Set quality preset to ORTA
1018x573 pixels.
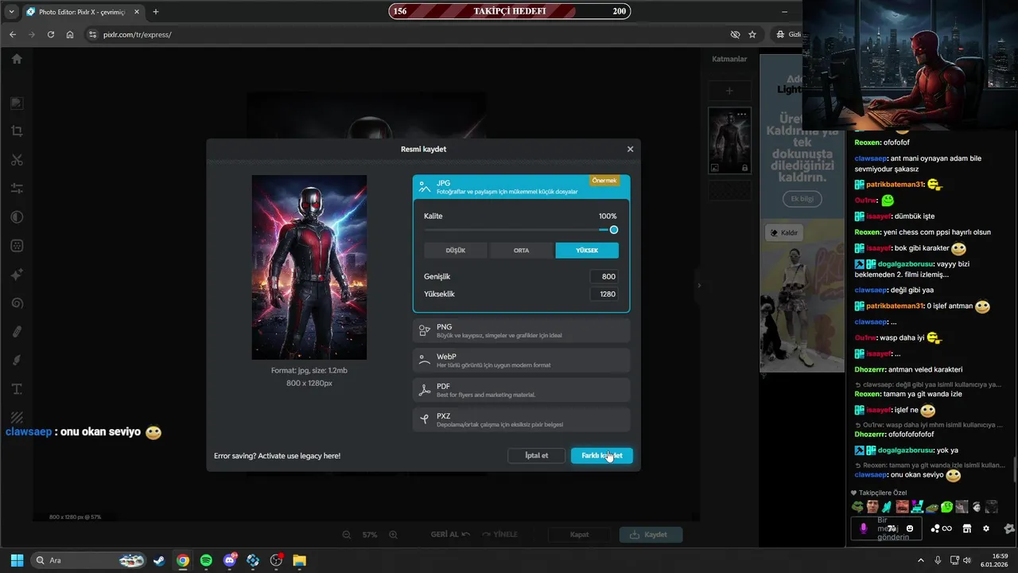click(x=521, y=250)
